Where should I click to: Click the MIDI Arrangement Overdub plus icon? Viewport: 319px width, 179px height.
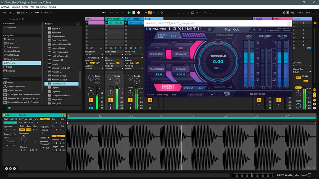pyautogui.click(x=146, y=12)
